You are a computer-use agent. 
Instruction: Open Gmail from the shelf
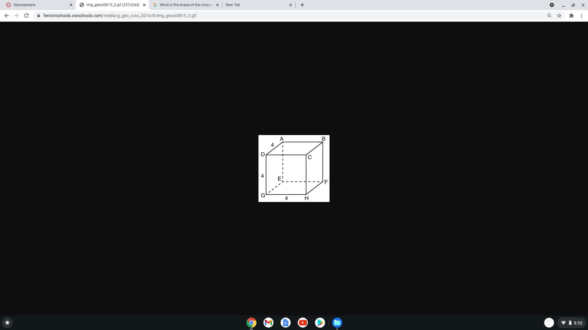(x=268, y=323)
